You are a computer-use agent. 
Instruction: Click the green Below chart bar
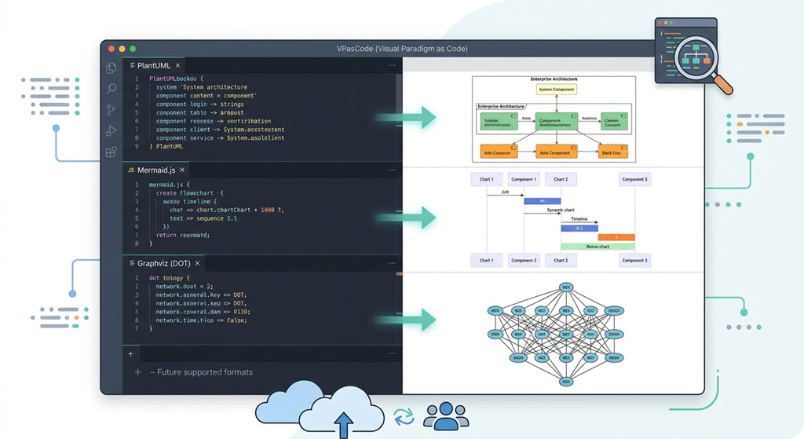coord(598,247)
